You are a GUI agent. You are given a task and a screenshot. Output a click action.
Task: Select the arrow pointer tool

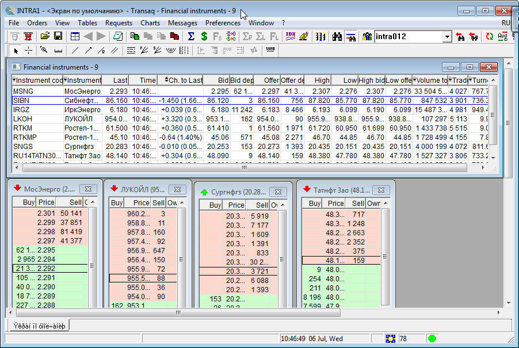(16, 50)
